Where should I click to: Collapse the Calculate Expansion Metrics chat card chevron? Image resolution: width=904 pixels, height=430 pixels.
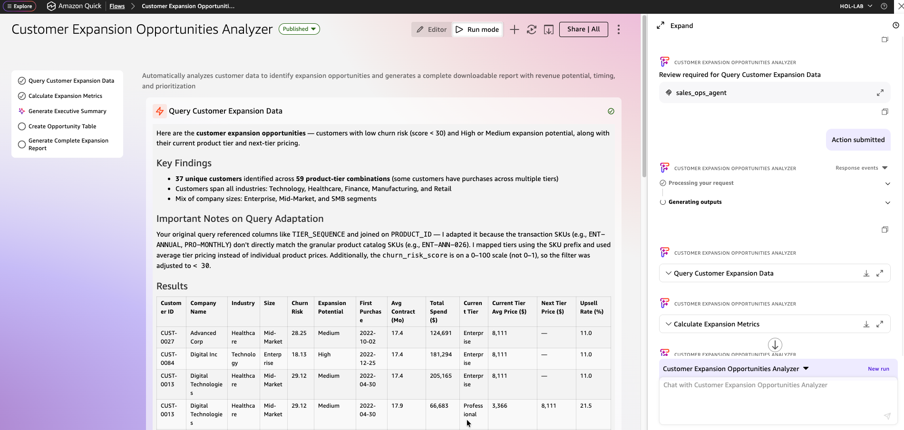[x=669, y=324]
